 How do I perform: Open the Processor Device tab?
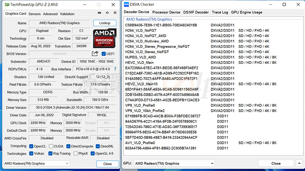(x=166, y=12)
